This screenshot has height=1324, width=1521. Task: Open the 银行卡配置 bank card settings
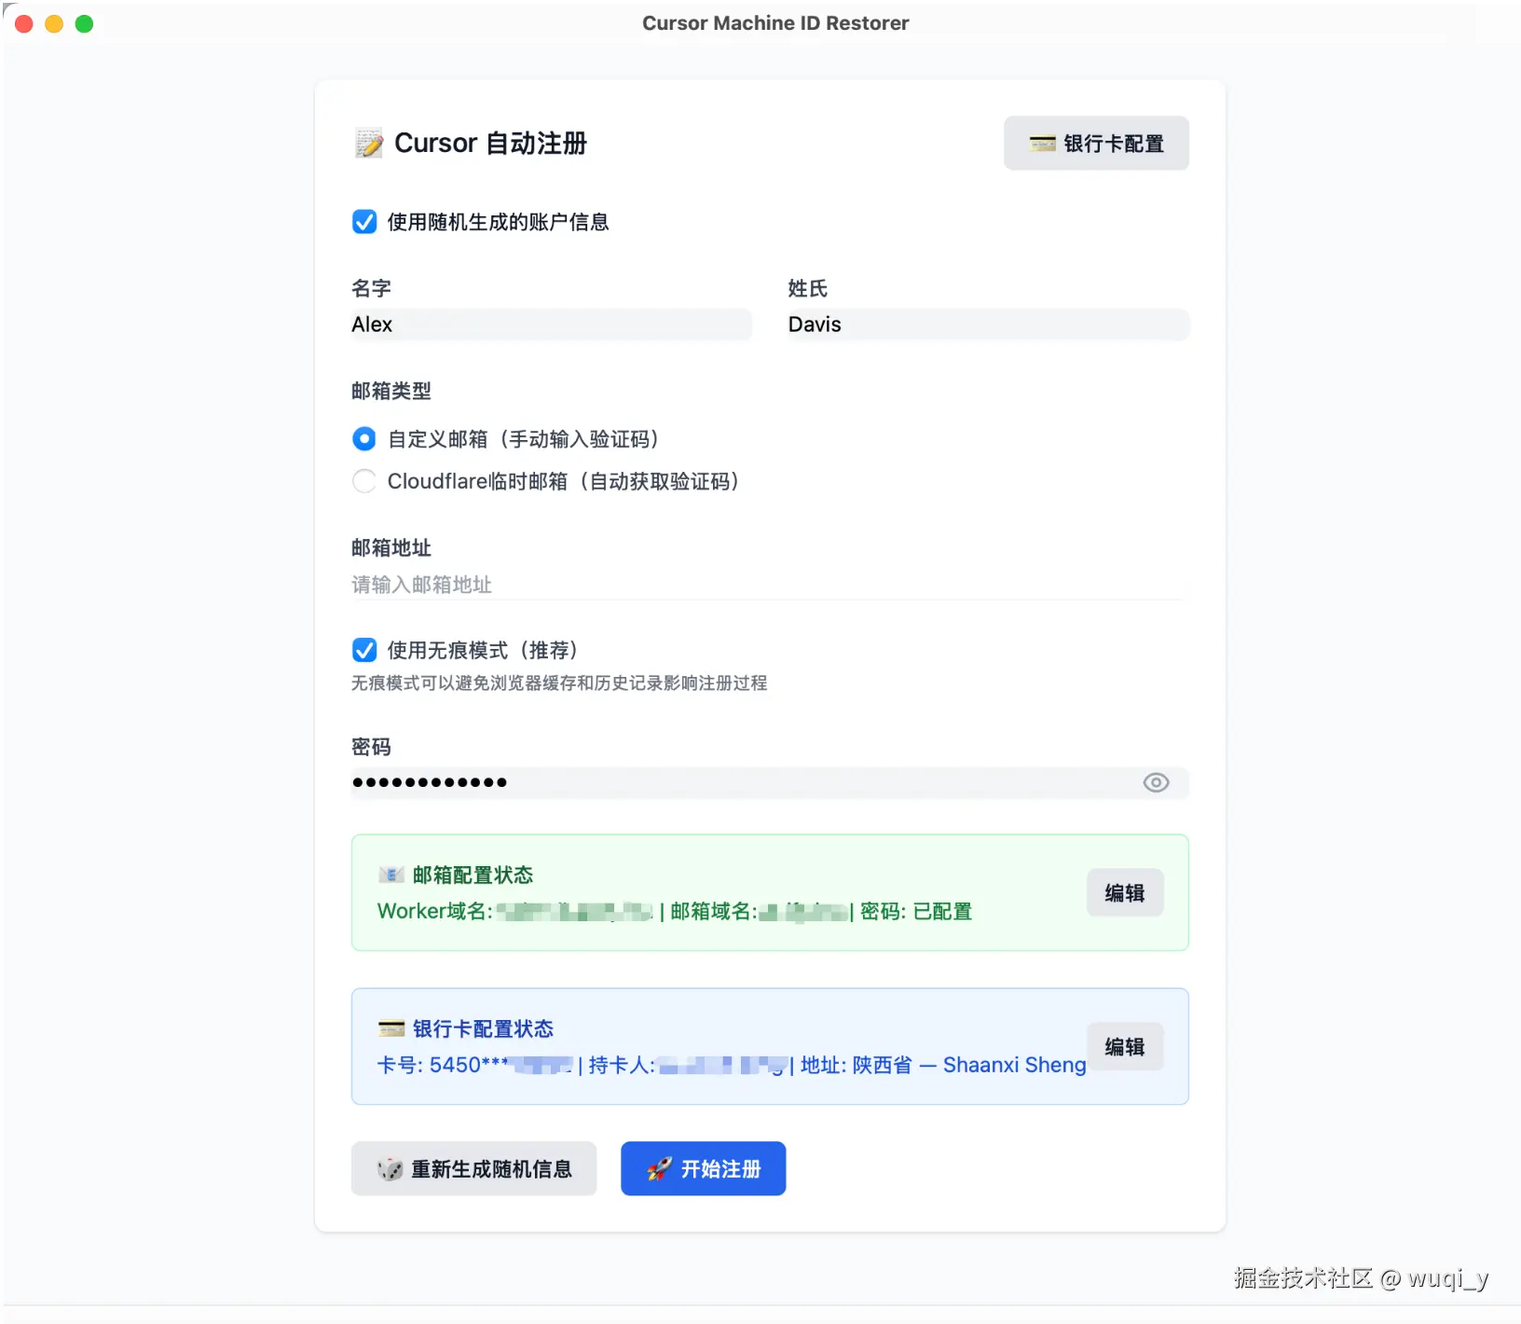tap(1096, 144)
